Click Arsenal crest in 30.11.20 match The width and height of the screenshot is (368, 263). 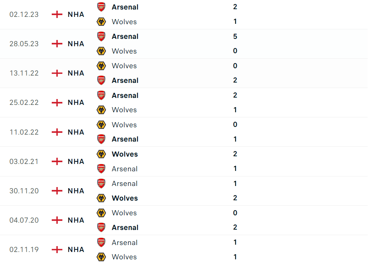(101, 183)
